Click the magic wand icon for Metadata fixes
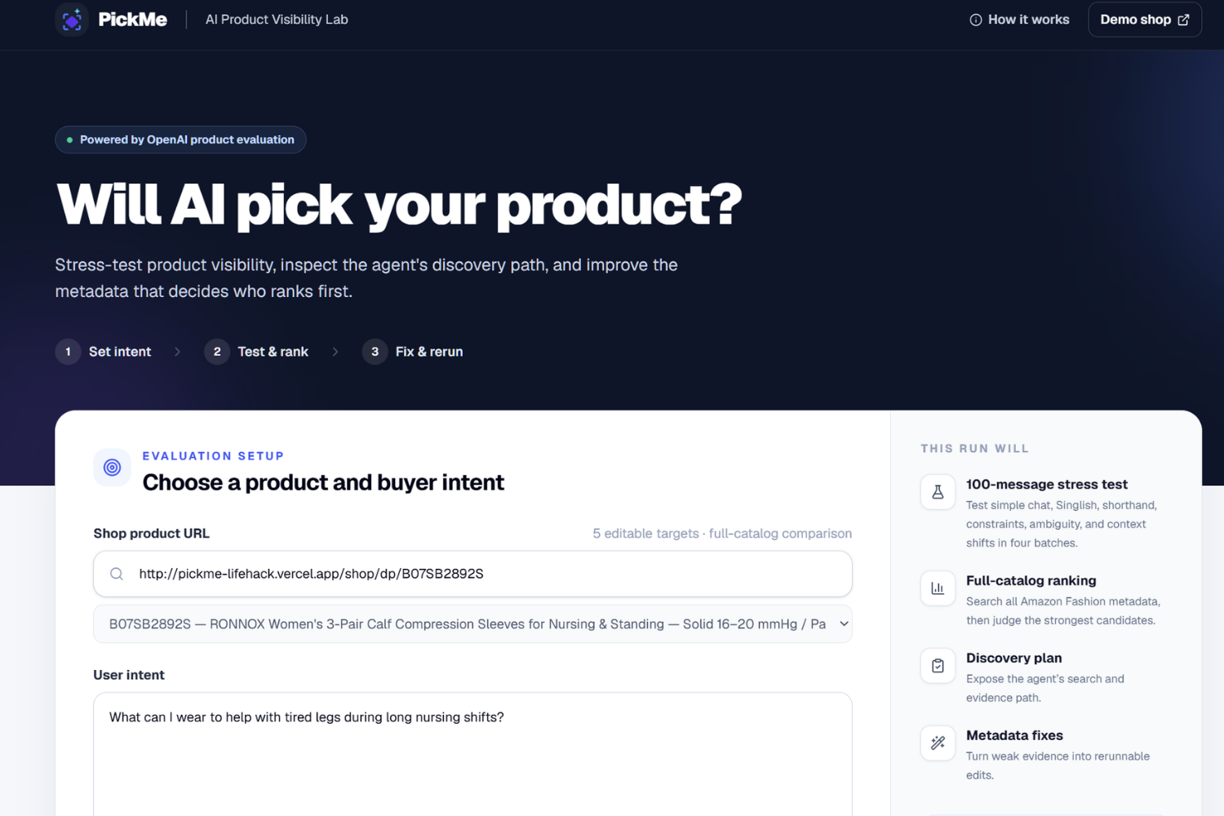The width and height of the screenshot is (1224, 816). tap(938, 743)
